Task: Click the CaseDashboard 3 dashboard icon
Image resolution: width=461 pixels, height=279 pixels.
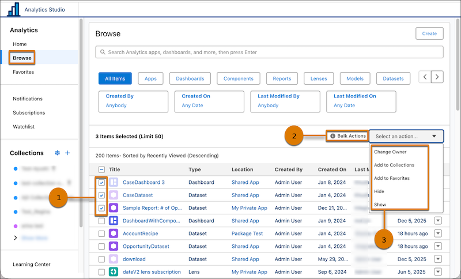Action: point(114,182)
